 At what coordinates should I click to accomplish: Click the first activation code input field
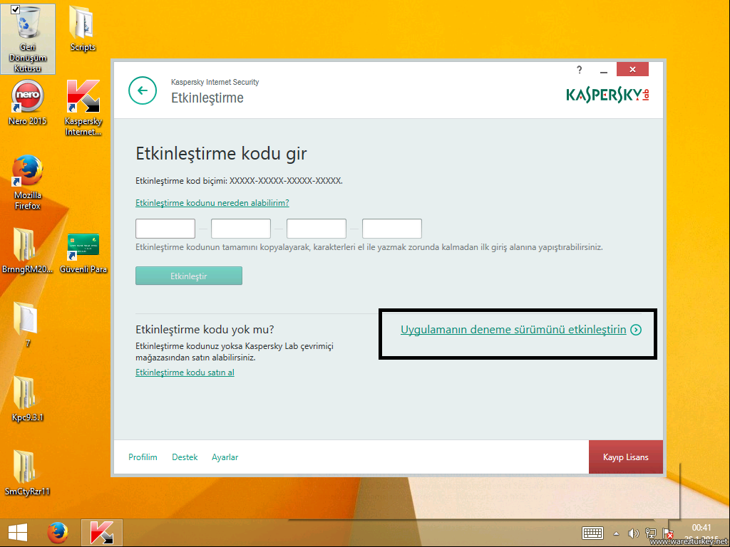tap(165, 229)
